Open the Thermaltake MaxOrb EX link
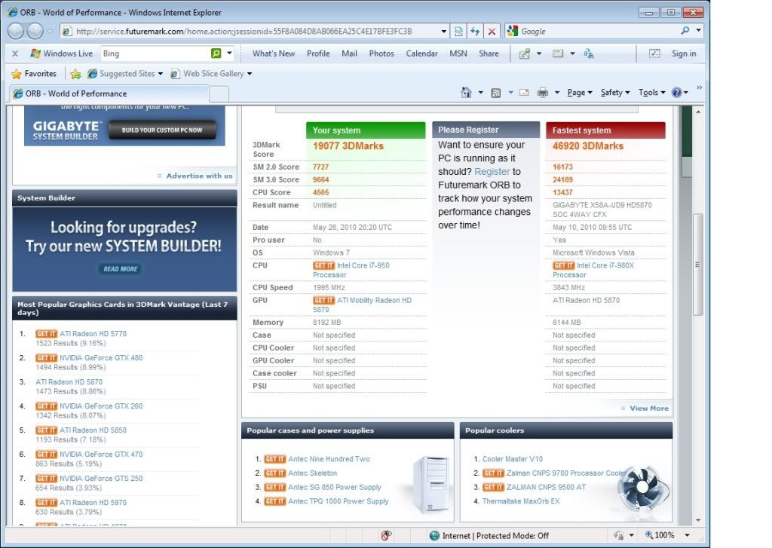 [x=520, y=501]
